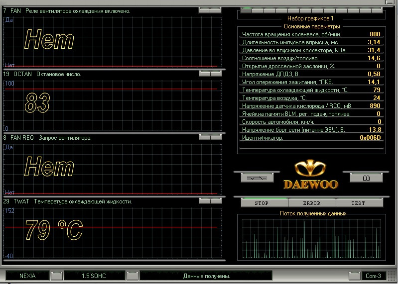Image resolution: width=398 pixels, height=284 pixels.
Task: Click the 1.5 SOHC engine field
Action: [94, 276]
